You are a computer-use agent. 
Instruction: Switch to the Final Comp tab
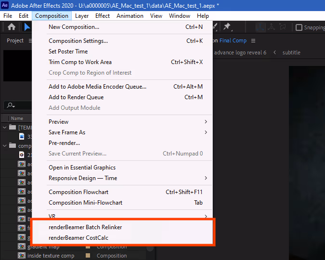pyautogui.click(x=233, y=40)
